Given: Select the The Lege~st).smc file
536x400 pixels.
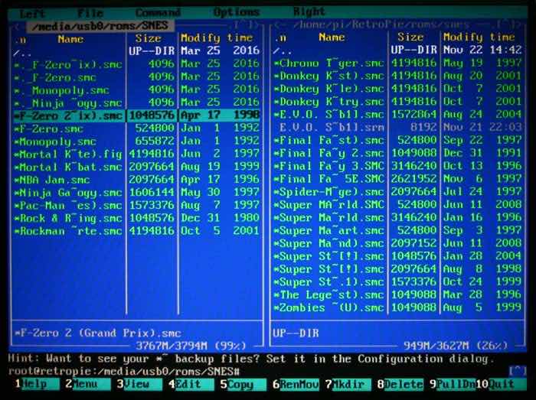Looking at the screenshot, I should (397, 295).
